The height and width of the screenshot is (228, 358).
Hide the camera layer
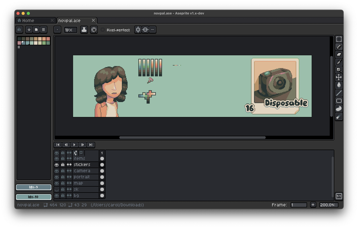tap(56, 171)
